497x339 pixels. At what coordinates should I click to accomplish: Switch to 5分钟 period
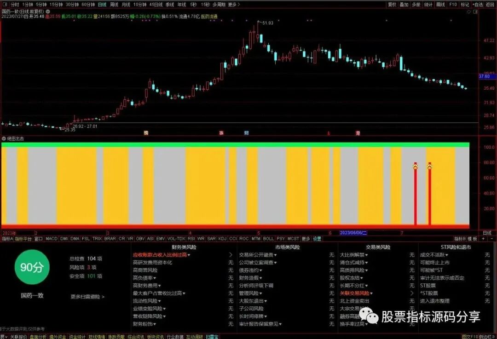pyautogui.click(x=41, y=5)
